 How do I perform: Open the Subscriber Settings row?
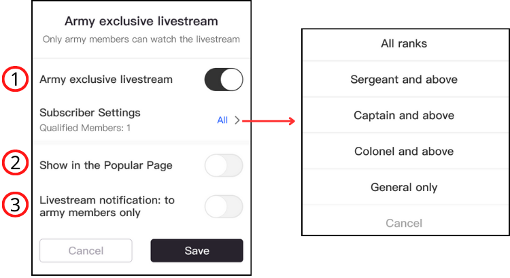(90, 113)
